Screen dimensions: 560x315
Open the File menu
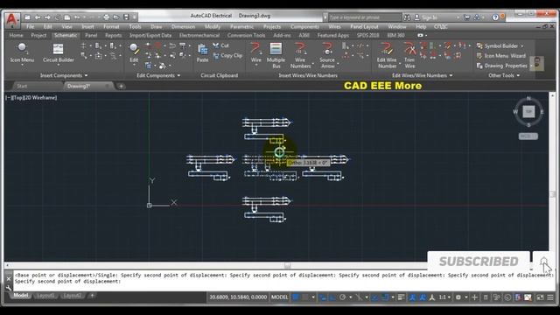(31, 27)
